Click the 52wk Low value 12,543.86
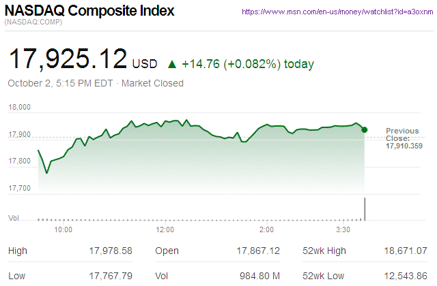 coord(406,276)
